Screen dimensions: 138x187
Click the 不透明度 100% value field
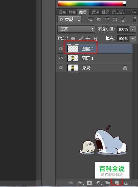[x=123, y=29]
